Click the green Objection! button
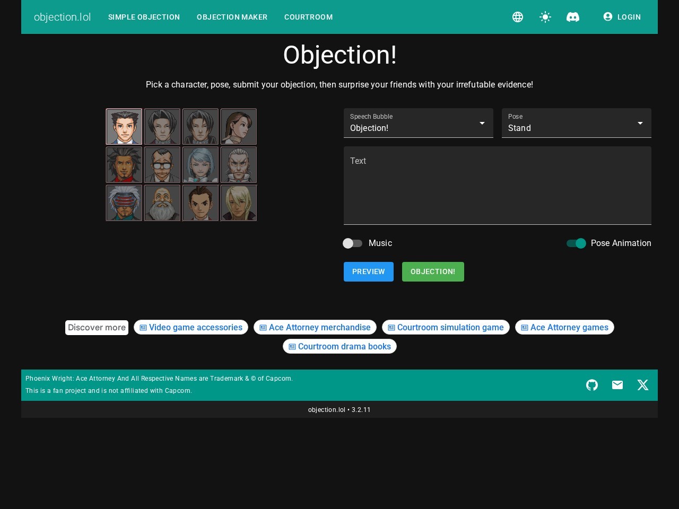679x509 pixels. 433,271
